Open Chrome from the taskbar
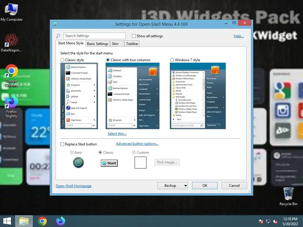The height and width of the screenshot is (227, 303). 42,221
